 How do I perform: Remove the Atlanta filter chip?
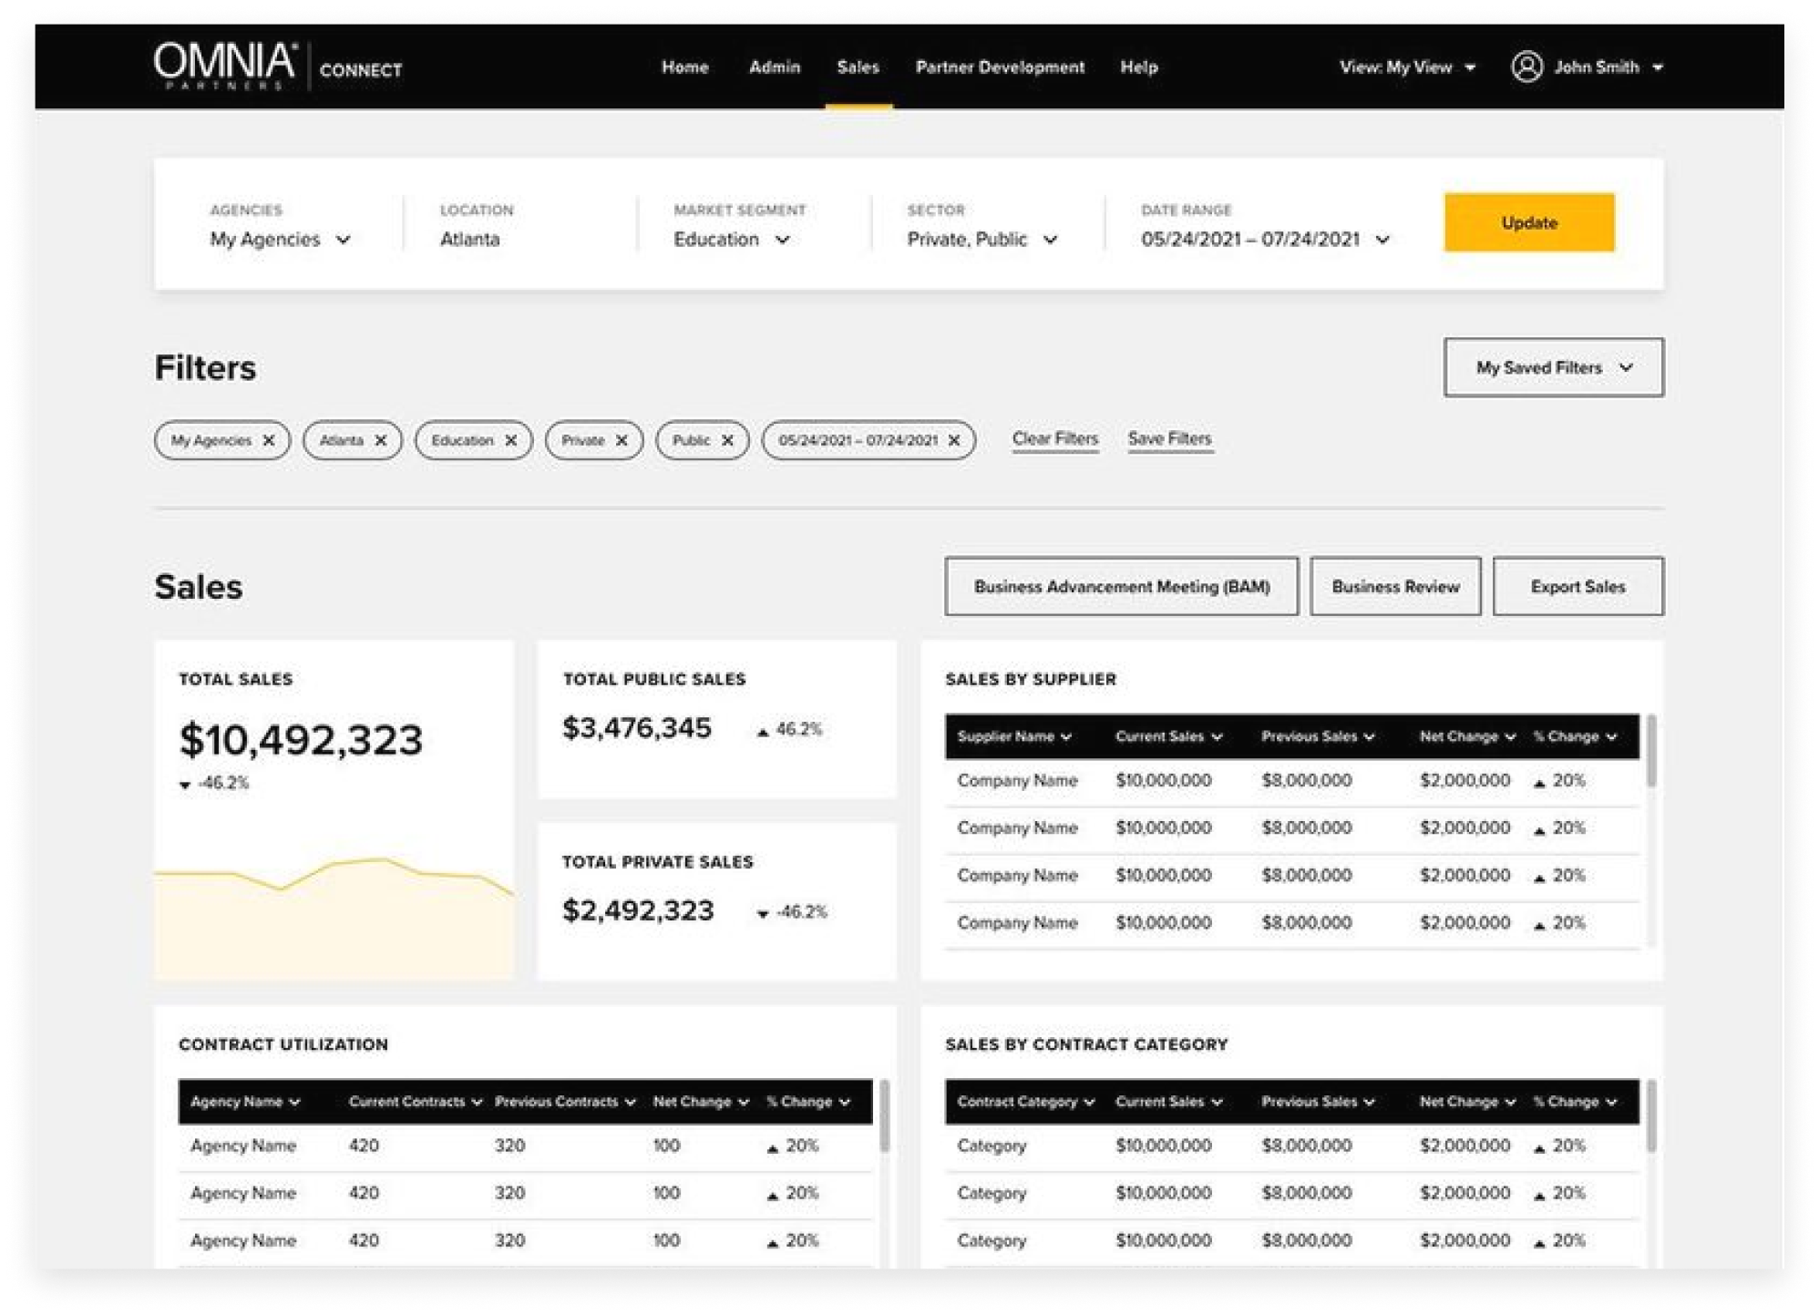click(381, 440)
